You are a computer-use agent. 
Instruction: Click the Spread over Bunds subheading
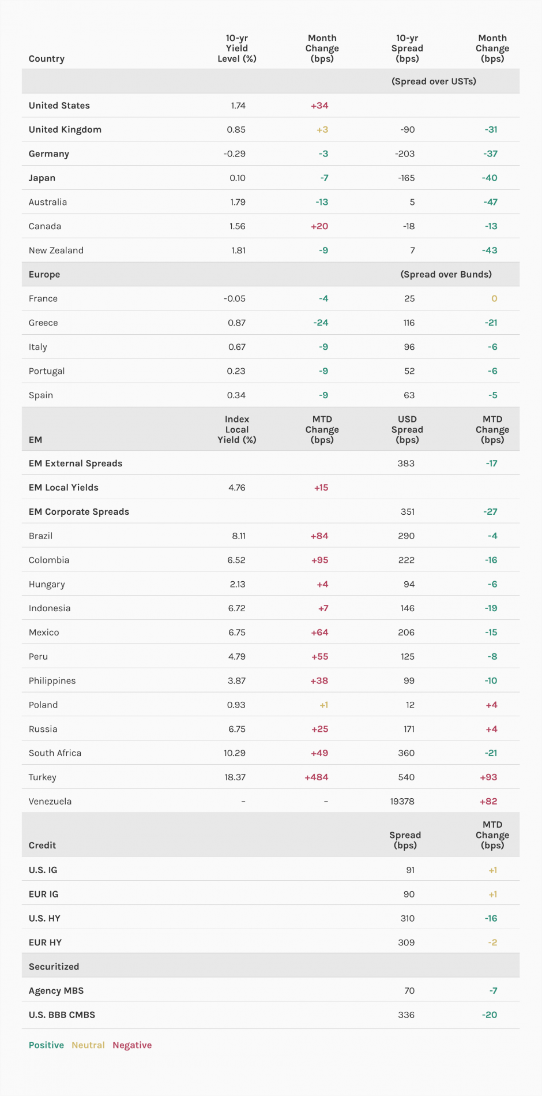coord(446,275)
